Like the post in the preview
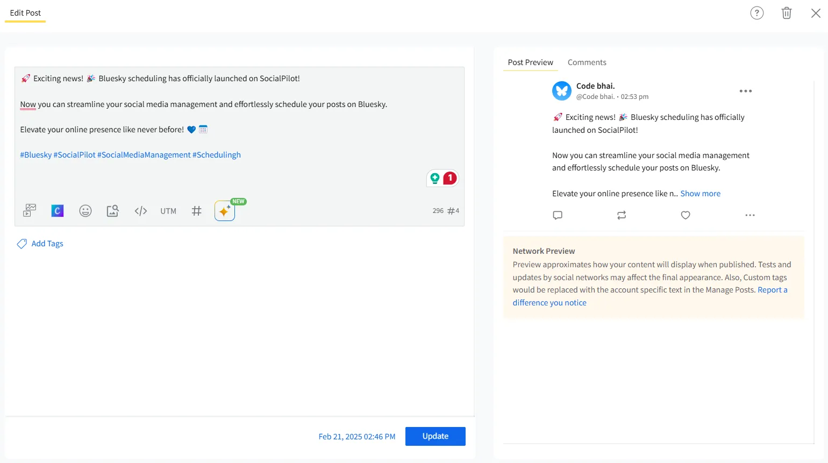 coord(686,215)
